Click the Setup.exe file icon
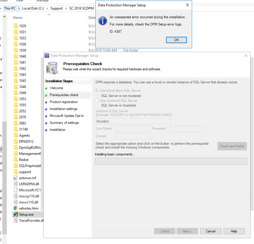The width and height of the screenshot is (254, 244). (16, 214)
